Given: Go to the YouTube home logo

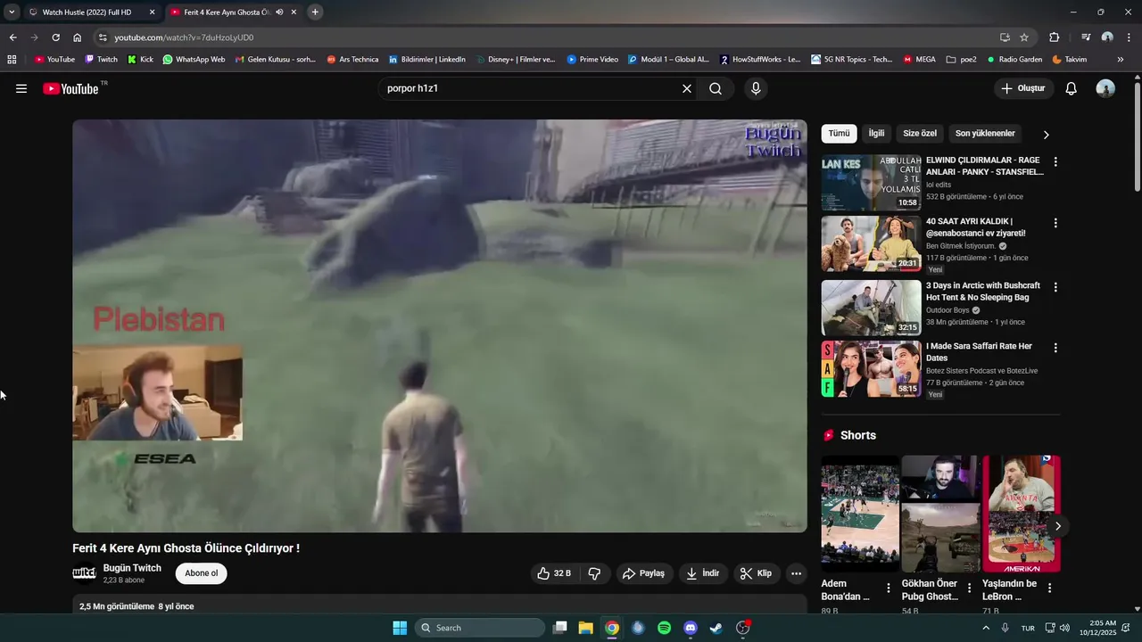Looking at the screenshot, I should [x=70, y=88].
